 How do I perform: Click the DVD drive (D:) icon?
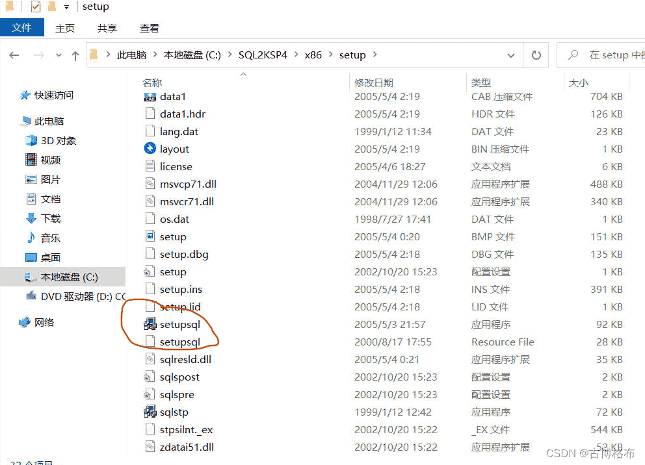[x=31, y=295]
